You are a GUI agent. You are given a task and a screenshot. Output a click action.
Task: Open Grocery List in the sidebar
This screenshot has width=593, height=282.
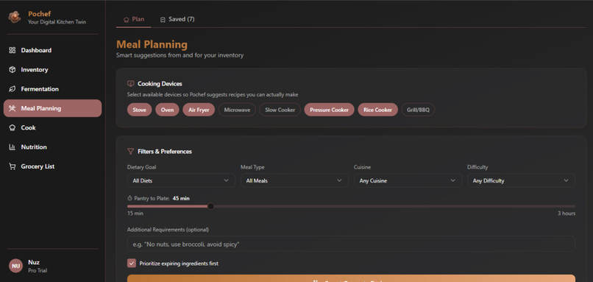52,166
